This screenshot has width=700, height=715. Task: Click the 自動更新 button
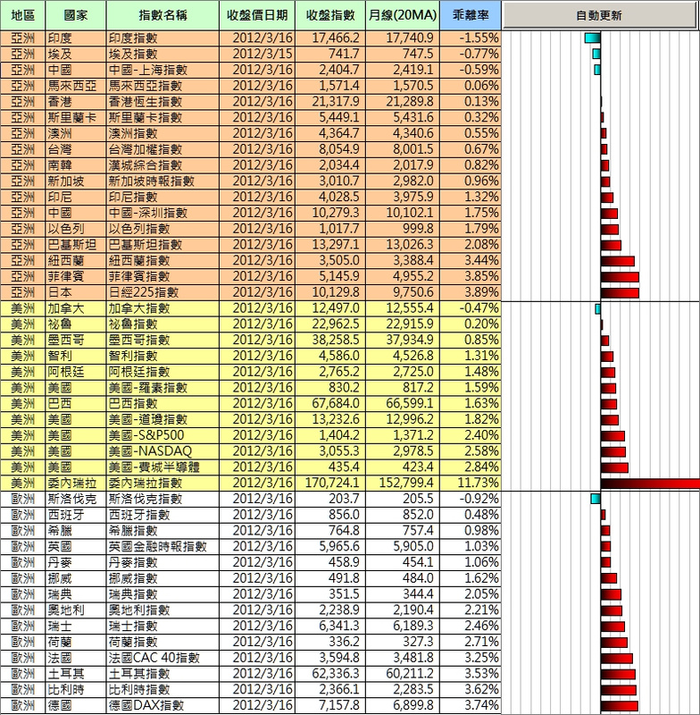599,15
